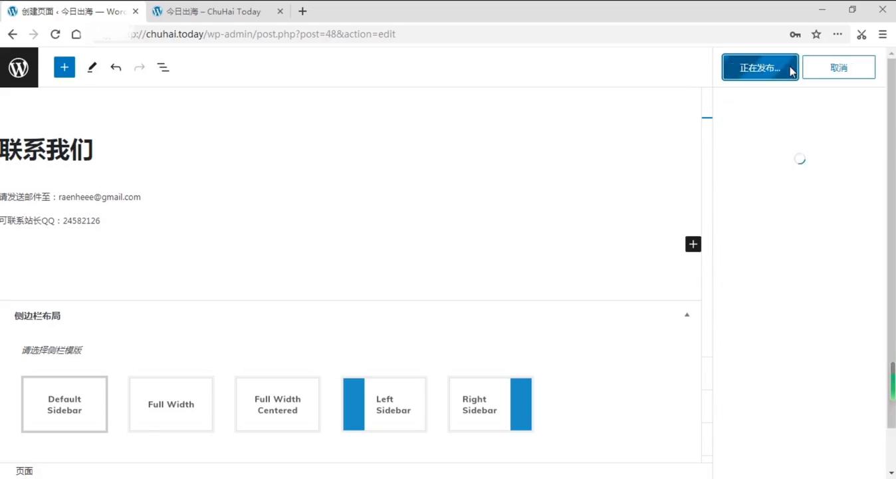This screenshot has height=479, width=896.
Task: Click the WordPress logo icon
Action: [x=19, y=67]
